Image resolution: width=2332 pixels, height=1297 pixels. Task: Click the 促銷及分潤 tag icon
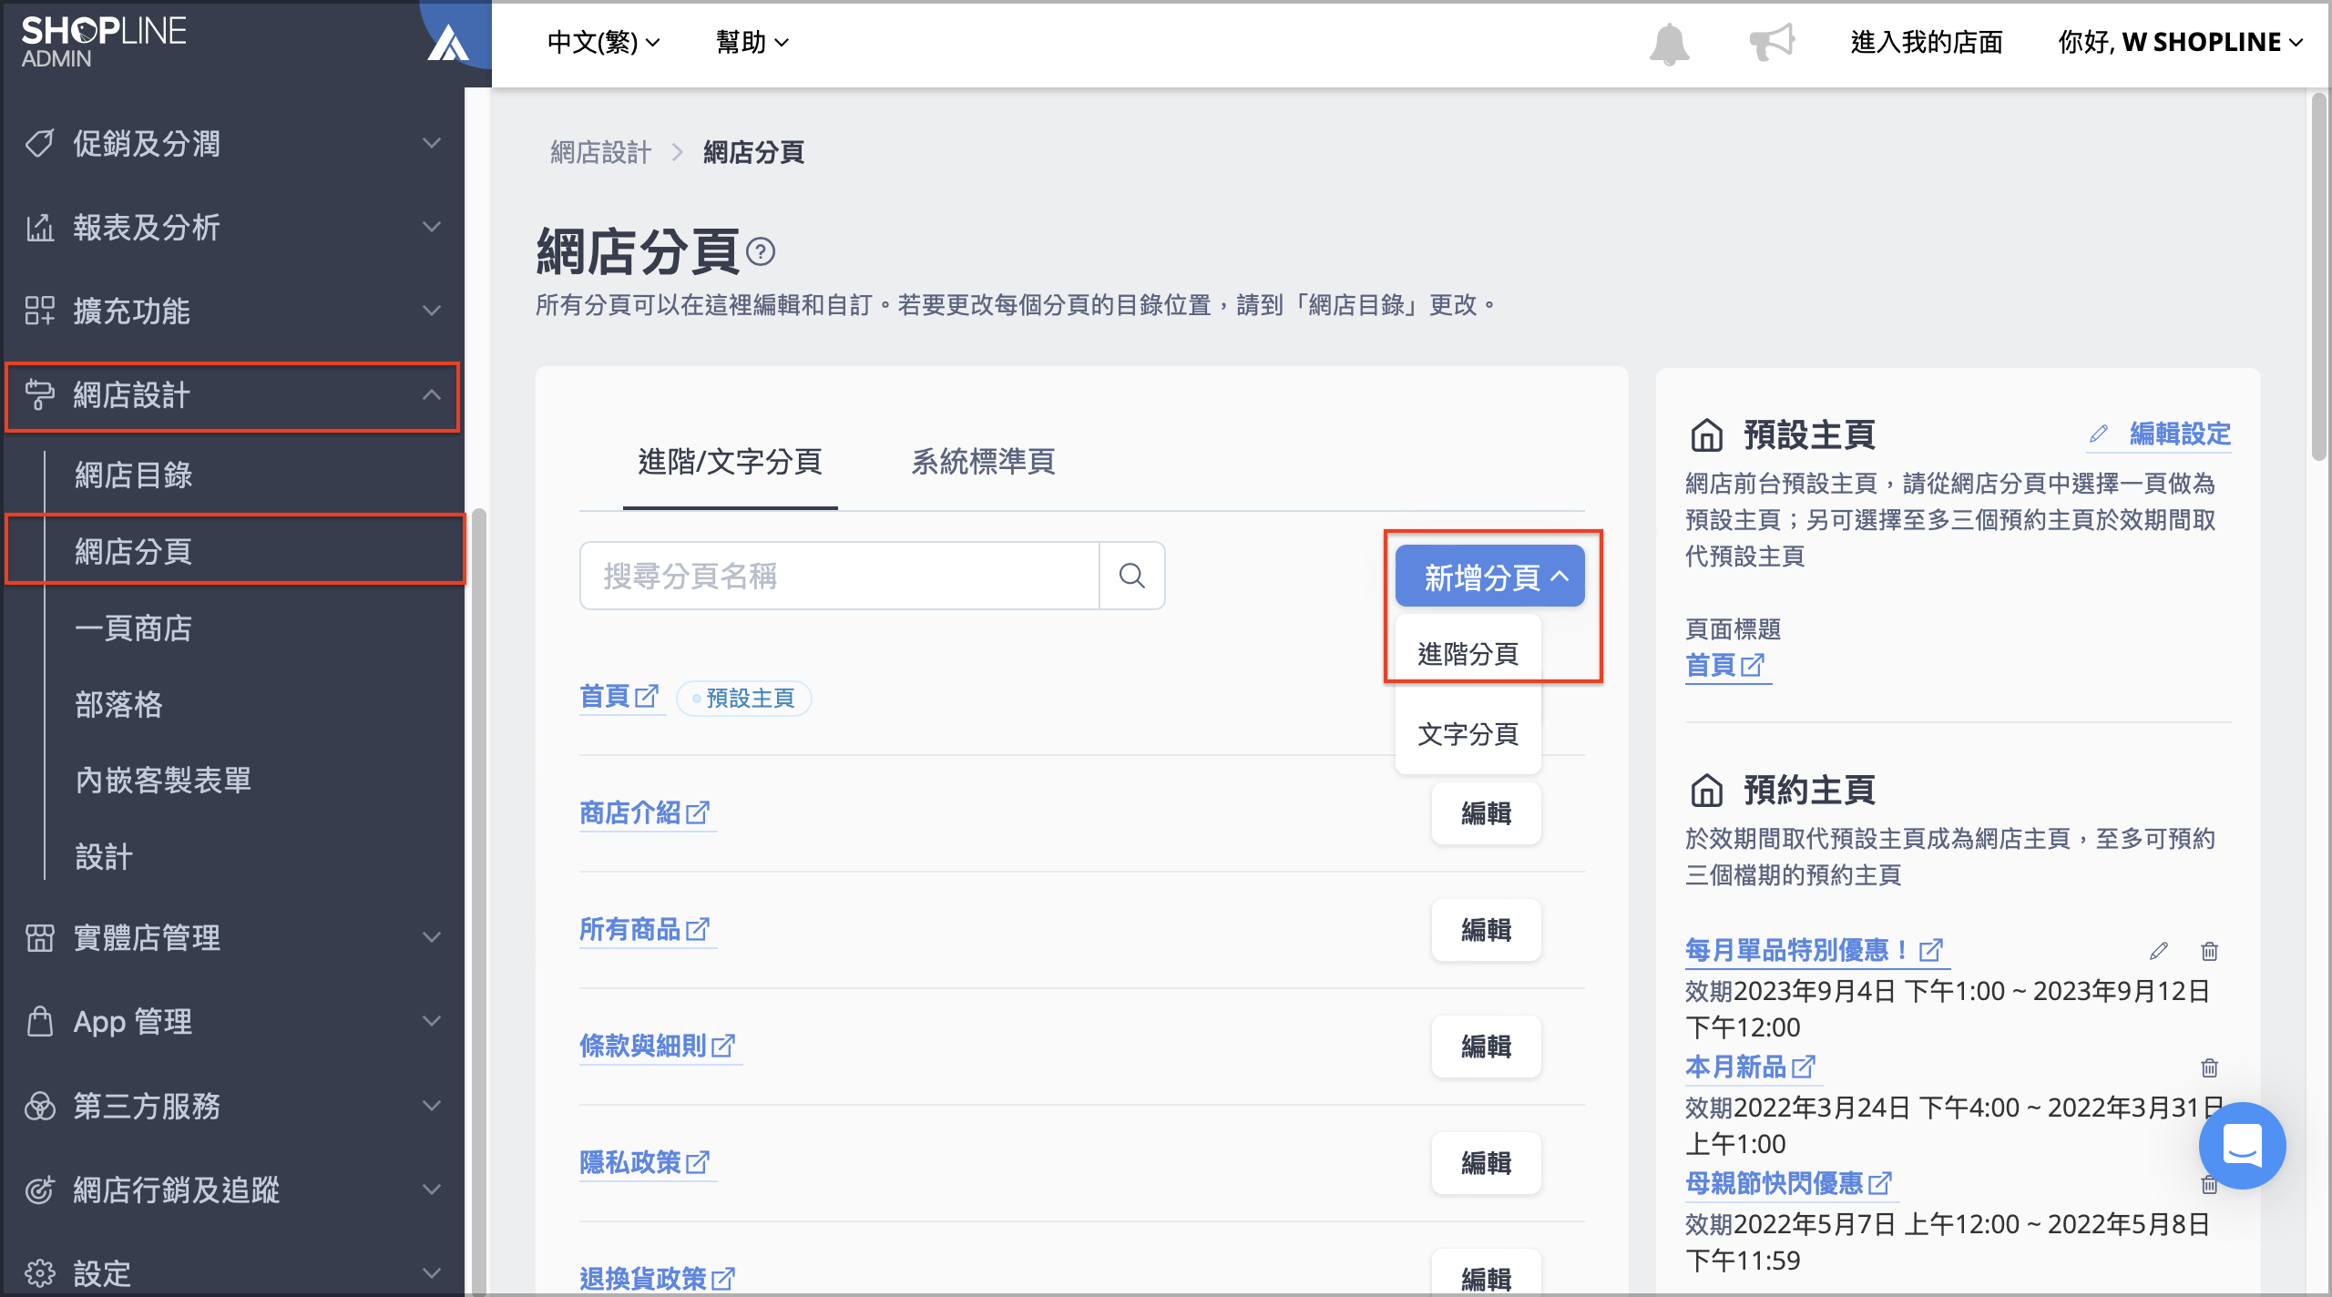click(39, 143)
